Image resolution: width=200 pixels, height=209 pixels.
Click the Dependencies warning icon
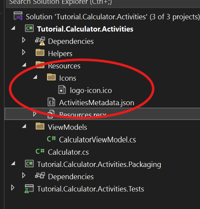pos(40,41)
